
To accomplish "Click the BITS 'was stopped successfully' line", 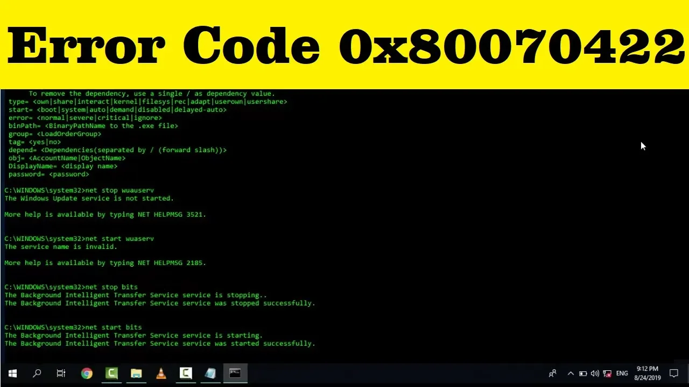I will (160, 303).
